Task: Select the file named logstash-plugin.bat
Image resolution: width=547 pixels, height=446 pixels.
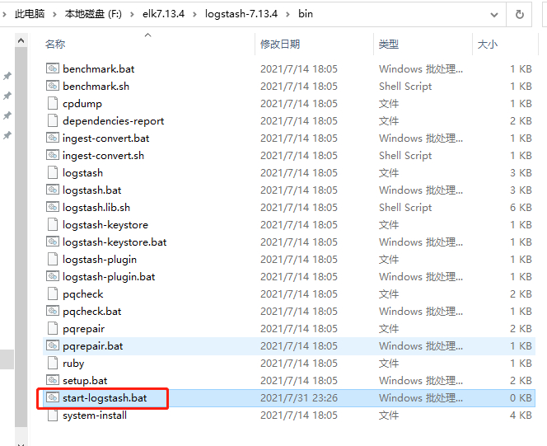Action: point(109,277)
